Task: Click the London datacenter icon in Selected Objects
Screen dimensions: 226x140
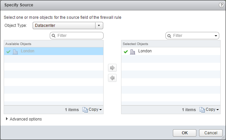Action: point(132,51)
